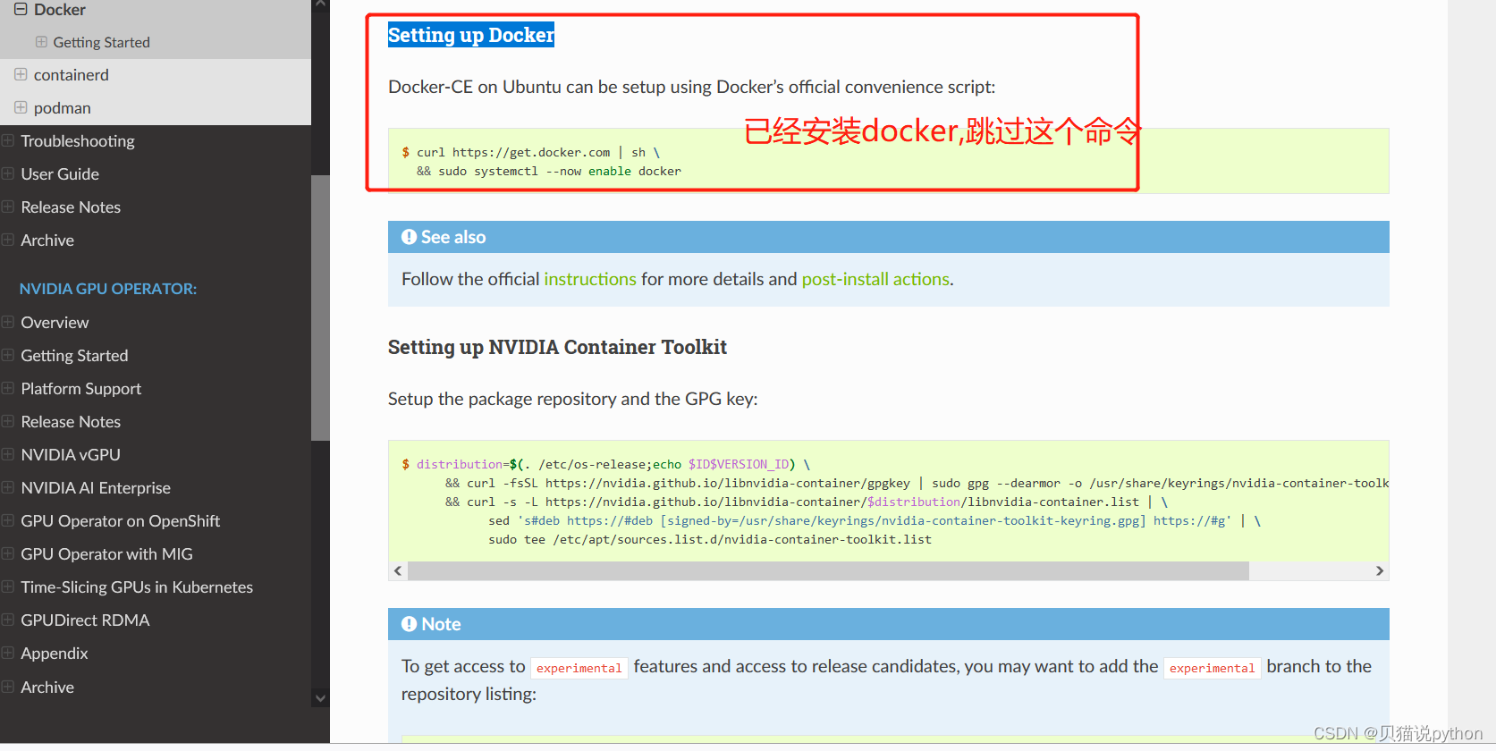The width and height of the screenshot is (1496, 751).
Task: Expand the User Guide sidebar entry
Action: coord(8,173)
